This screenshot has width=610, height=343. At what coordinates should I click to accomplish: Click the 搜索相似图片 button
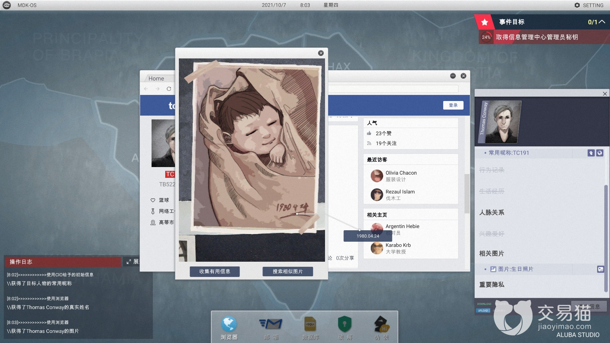288,272
